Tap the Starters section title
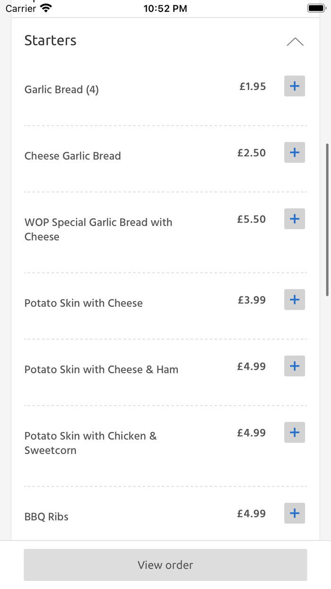The width and height of the screenshot is (331, 589). tap(50, 41)
